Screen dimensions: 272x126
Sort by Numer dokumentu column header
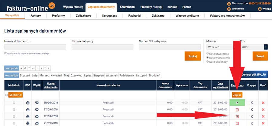tap(51, 85)
